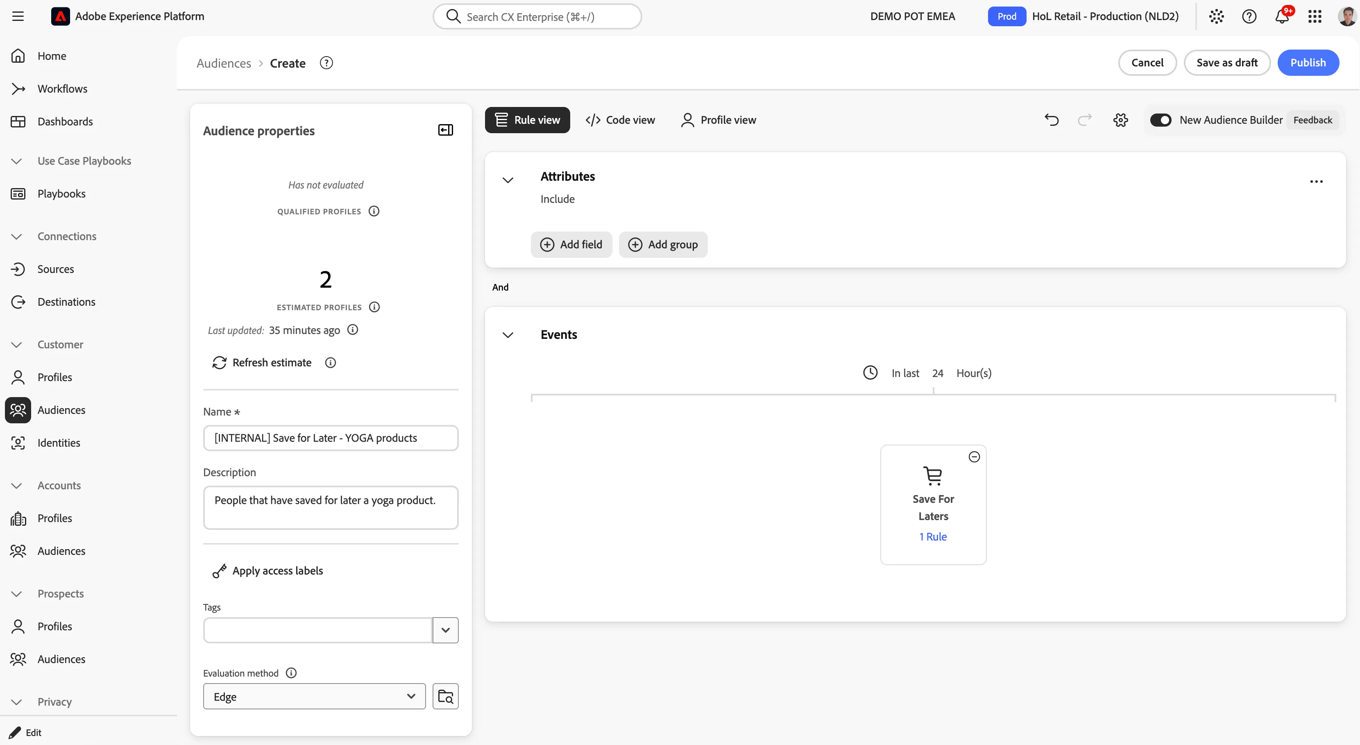Click the undo arrow icon
Screen dimensions: 1360x745
1051,120
